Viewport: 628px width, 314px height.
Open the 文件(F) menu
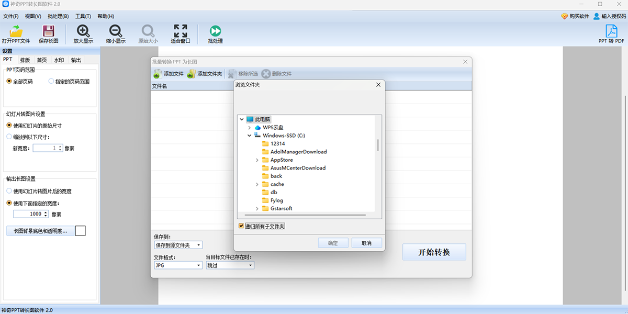tap(11, 16)
